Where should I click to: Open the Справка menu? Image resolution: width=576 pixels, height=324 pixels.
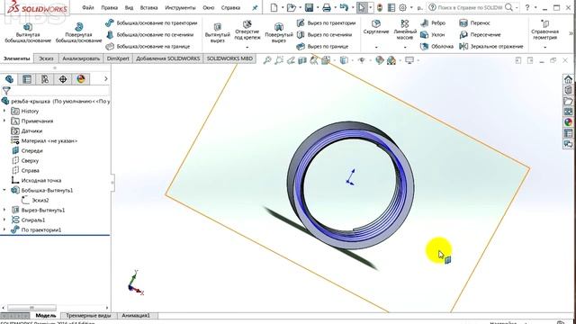tap(230, 7)
